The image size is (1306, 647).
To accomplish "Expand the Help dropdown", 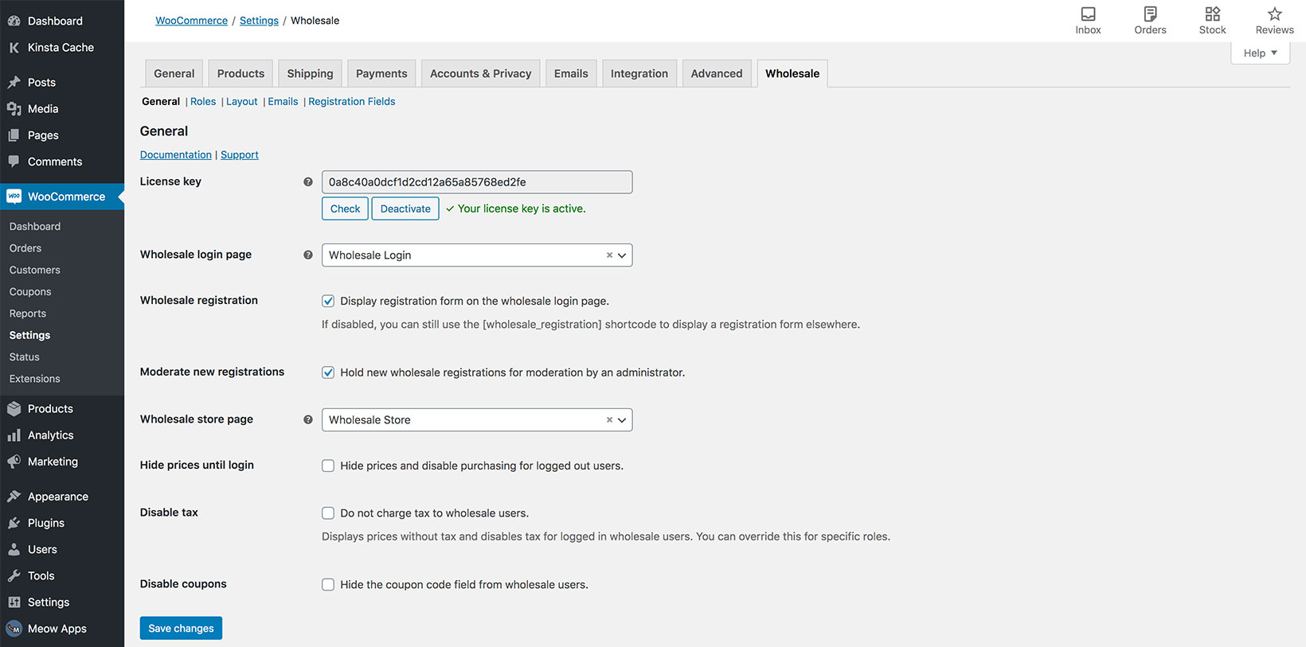I will click(x=1260, y=53).
